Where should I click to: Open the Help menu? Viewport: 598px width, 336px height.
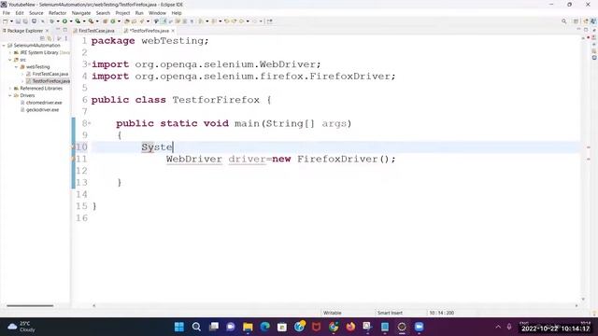click(x=177, y=13)
